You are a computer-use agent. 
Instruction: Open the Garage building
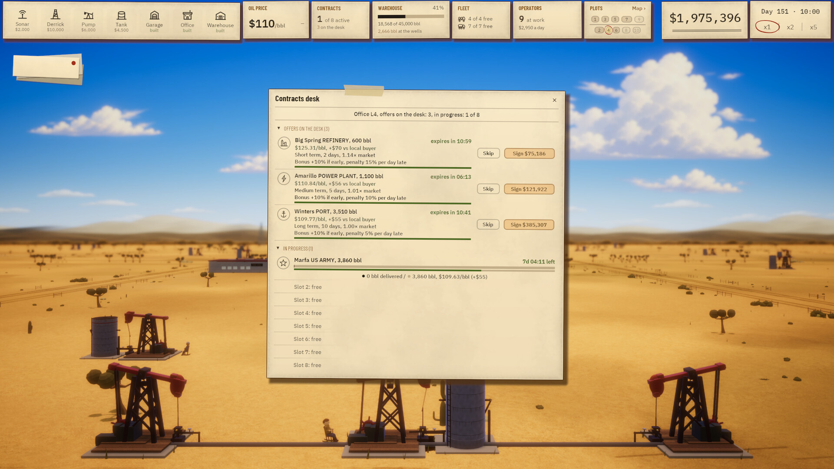click(x=154, y=20)
